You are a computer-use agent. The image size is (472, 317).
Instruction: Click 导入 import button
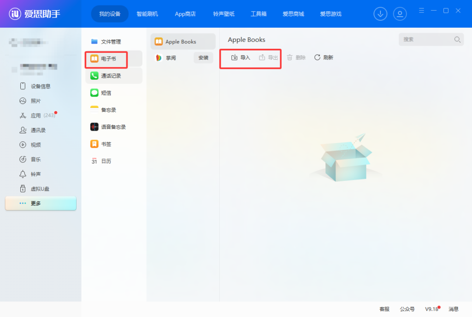tap(241, 58)
